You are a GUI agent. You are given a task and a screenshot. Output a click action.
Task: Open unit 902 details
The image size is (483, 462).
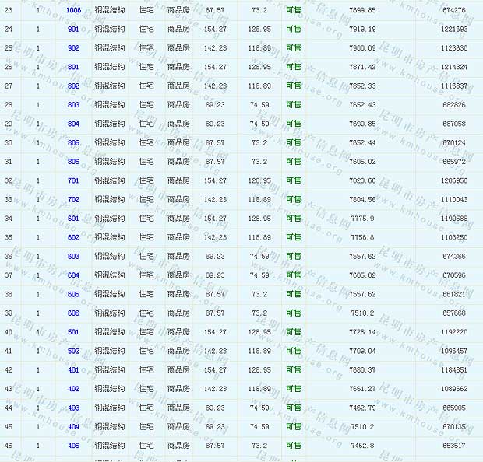coord(73,48)
